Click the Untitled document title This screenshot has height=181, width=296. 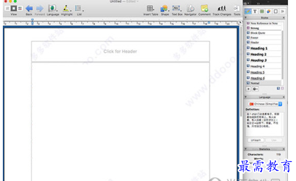(x=115, y=1)
